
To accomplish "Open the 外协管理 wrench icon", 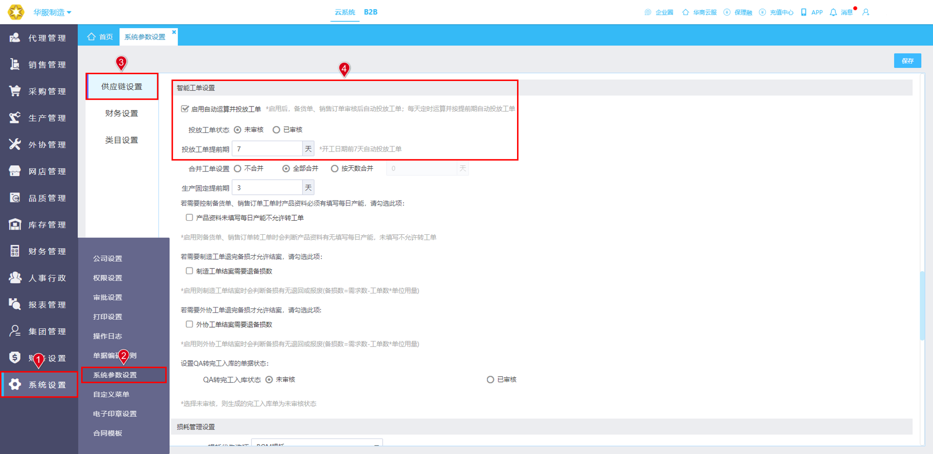I will point(15,144).
